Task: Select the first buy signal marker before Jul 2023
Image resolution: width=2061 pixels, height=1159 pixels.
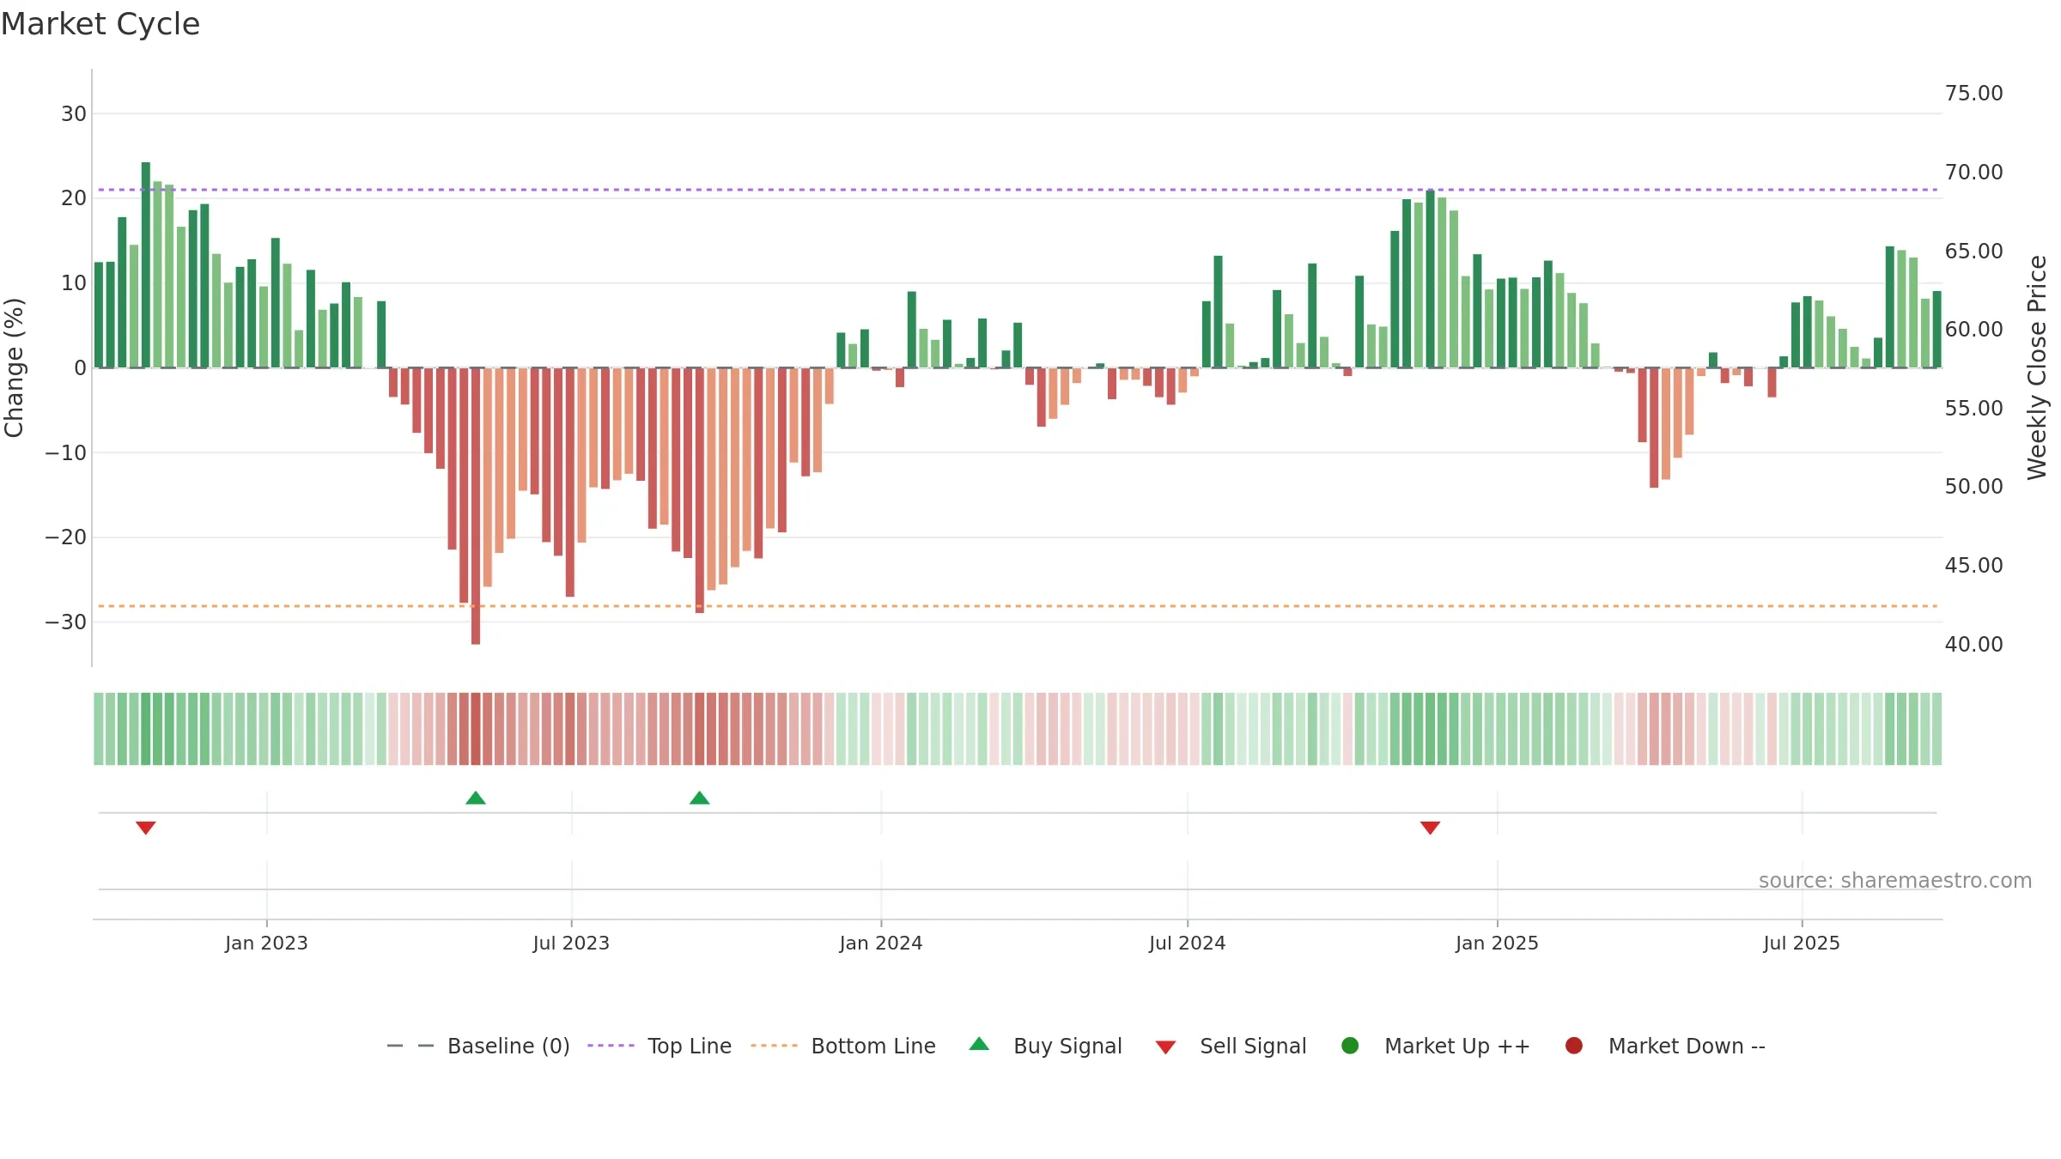Action: coord(476,798)
